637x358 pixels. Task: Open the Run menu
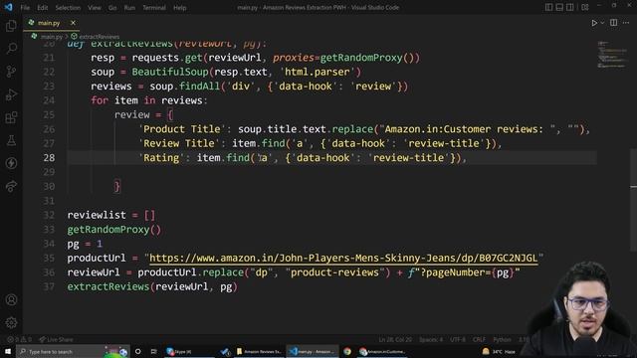(129, 8)
